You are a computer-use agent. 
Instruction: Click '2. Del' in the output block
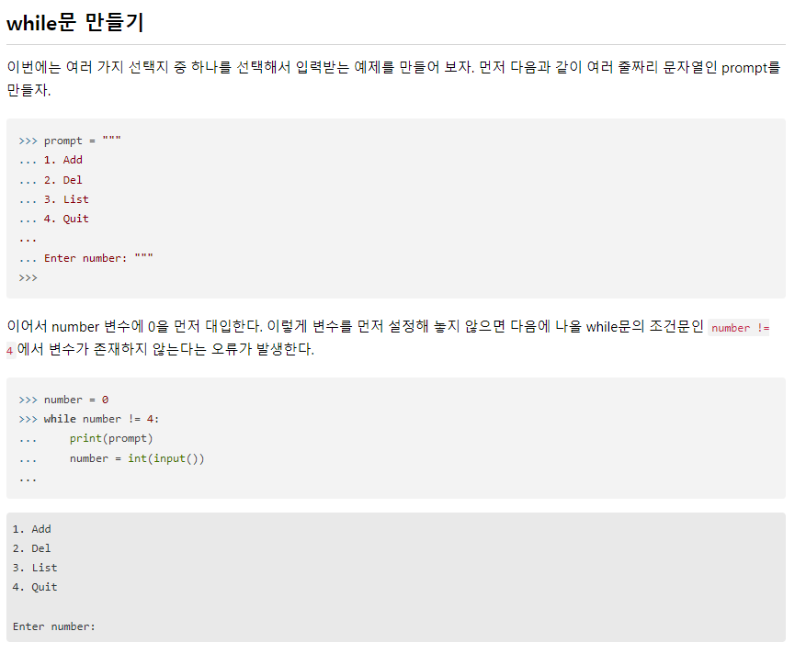point(32,548)
